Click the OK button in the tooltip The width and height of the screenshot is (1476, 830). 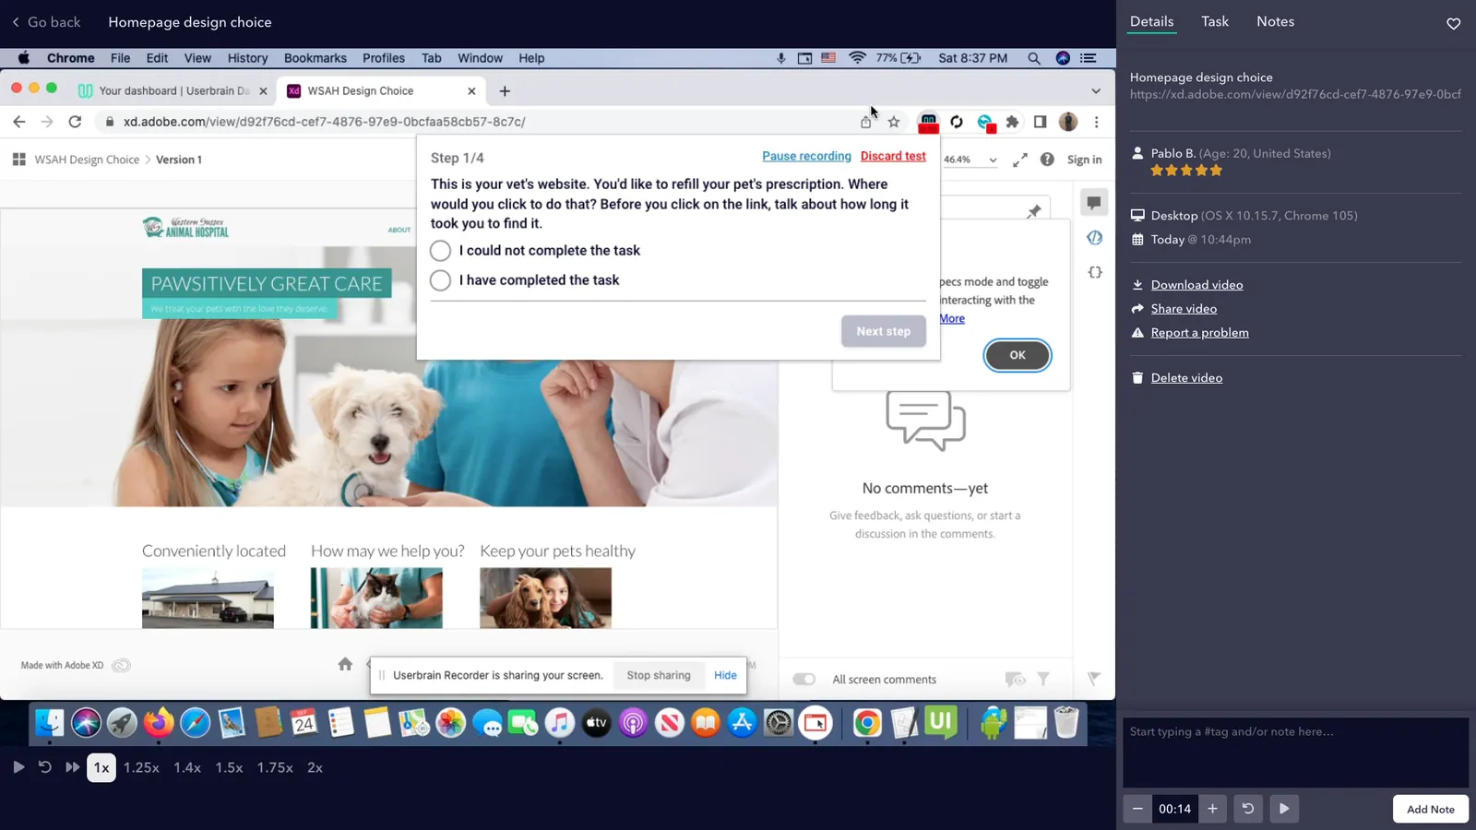pos(1017,355)
